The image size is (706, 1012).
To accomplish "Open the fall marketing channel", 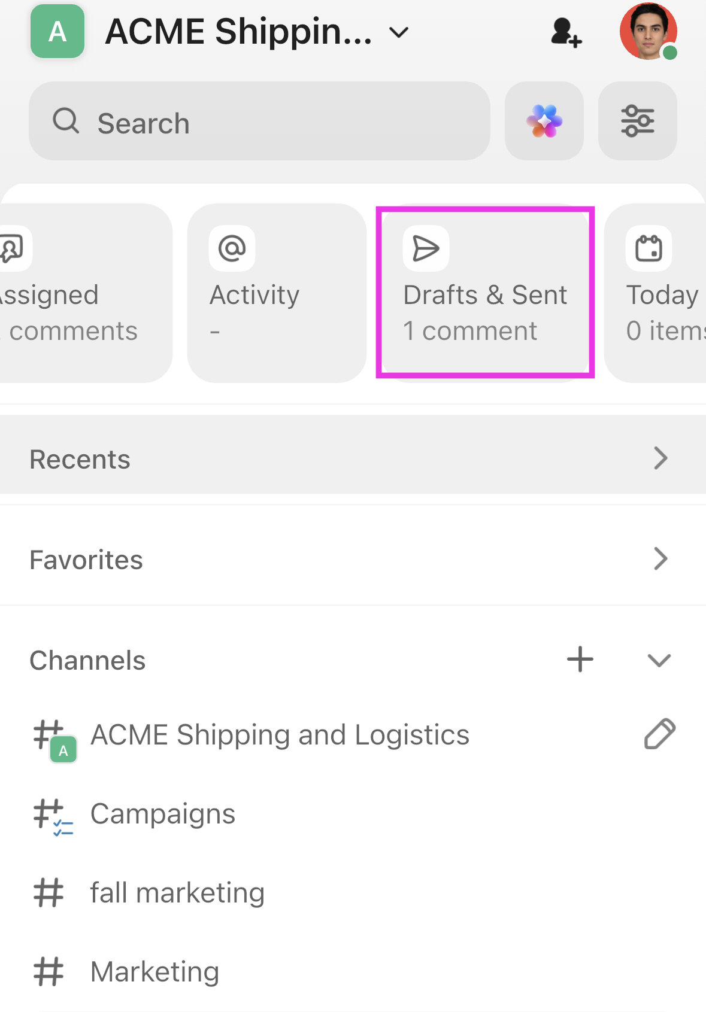I will click(x=177, y=893).
